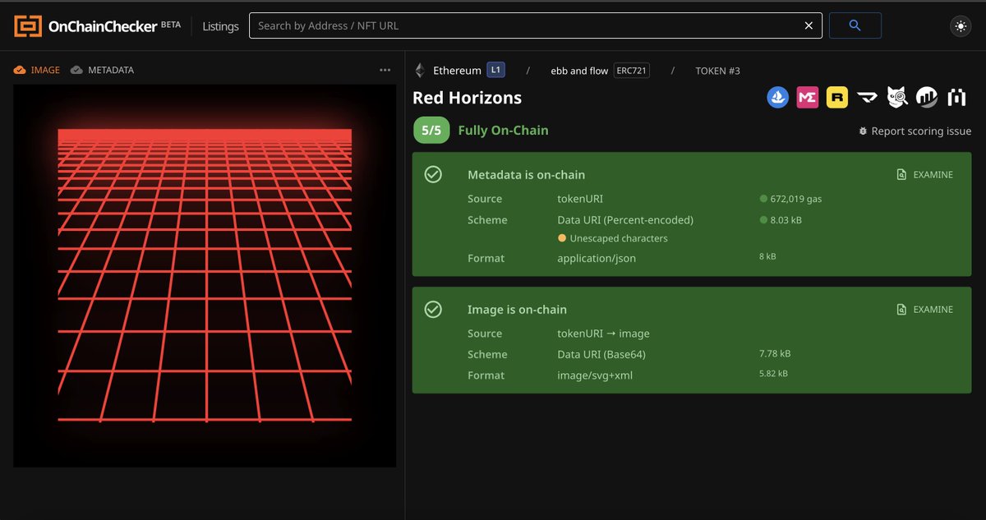This screenshot has height=520, width=986.
Task: Open the token on OpenSea (blue ship icon)
Action: (x=778, y=98)
